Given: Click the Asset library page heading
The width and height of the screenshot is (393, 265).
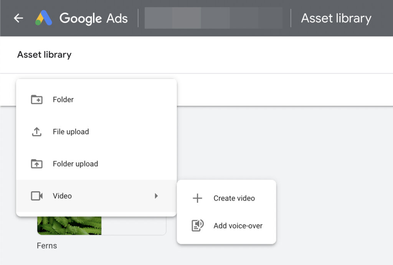Looking at the screenshot, I should tap(44, 54).
